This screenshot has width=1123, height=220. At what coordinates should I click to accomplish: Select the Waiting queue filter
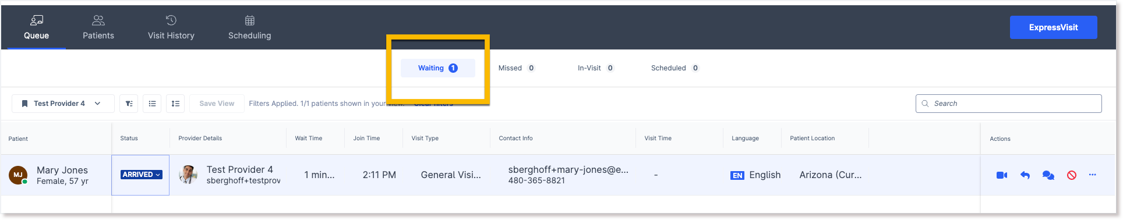pyautogui.click(x=438, y=68)
